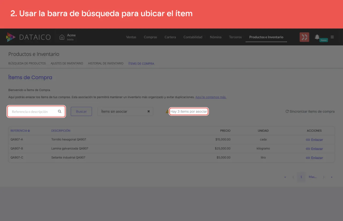Screen dimensions: 343x221
Task: Switch to Ajustes de Inventario tab
Action: (67, 64)
